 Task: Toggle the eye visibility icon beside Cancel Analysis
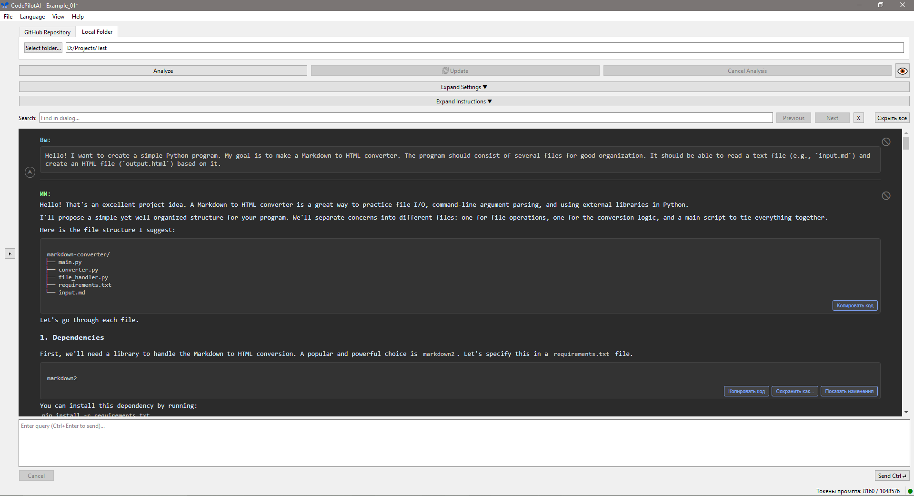[x=902, y=71]
